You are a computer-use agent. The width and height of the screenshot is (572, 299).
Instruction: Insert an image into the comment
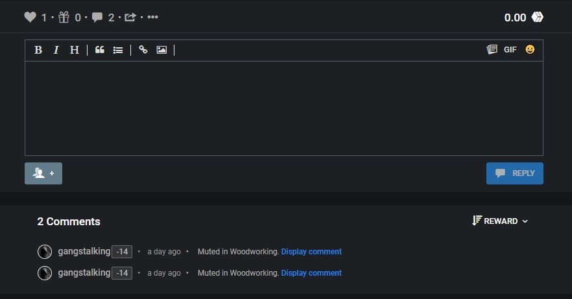tap(161, 50)
